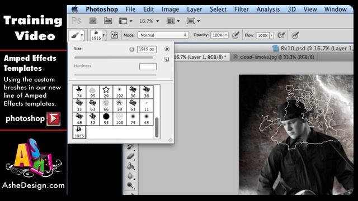Screen dimensions: 358x201
Task: Select the brush preset 192
Action: 119,92
